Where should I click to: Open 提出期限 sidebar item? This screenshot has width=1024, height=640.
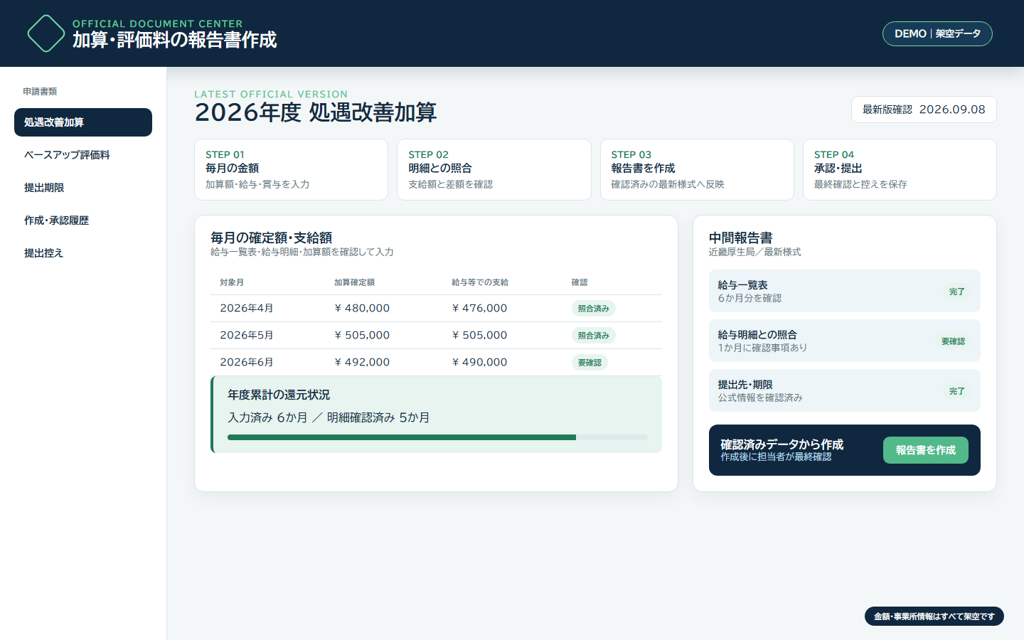point(83,188)
